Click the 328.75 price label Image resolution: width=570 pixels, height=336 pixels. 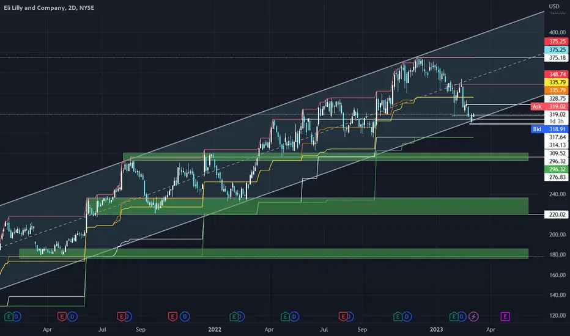point(556,98)
